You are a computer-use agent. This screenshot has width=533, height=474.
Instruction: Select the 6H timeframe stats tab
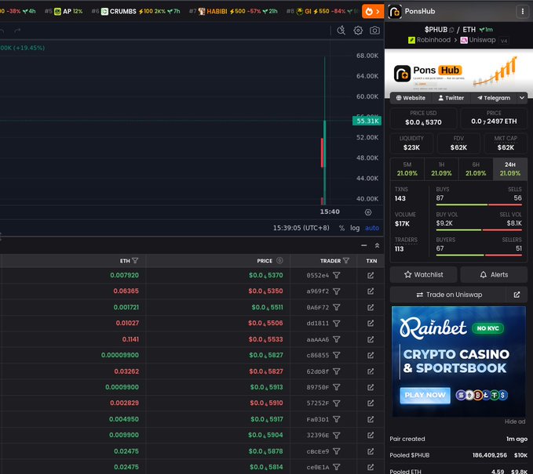point(476,169)
